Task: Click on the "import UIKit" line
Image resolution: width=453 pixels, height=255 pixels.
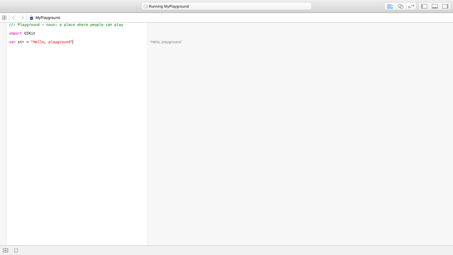Action: tap(22, 33)
